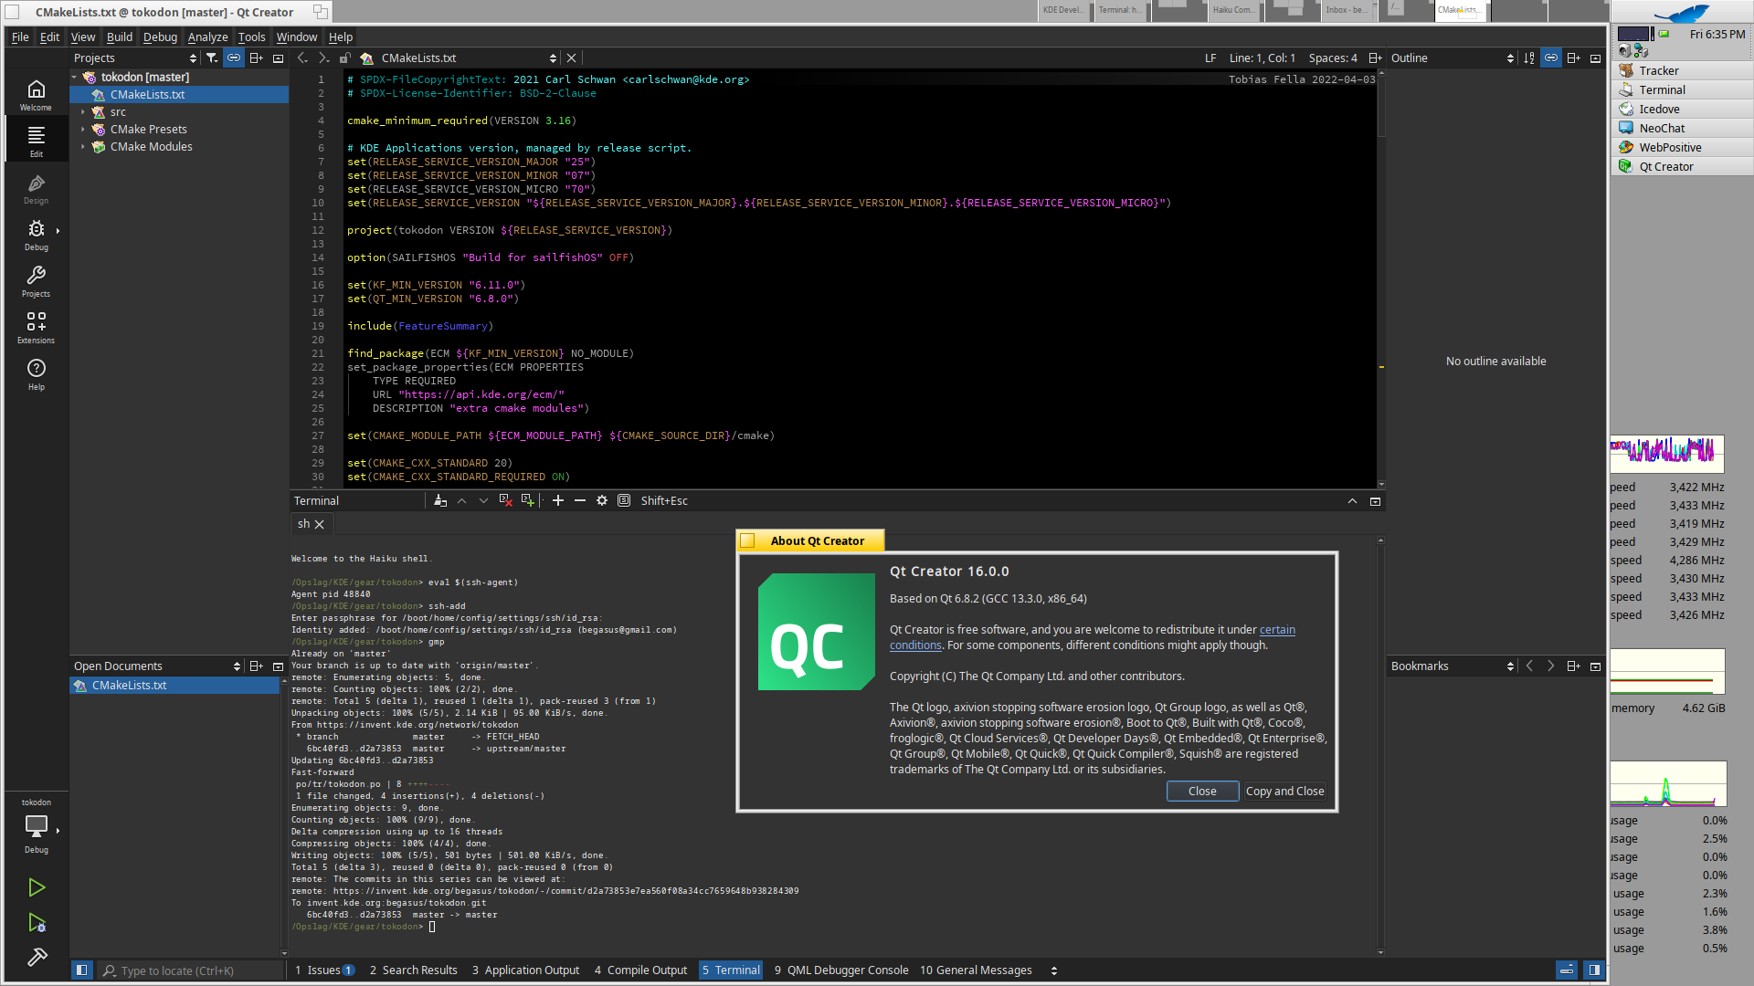Clear the terminal output
This screenshot has width=1754, height=986.
click(x=440, y=500)
